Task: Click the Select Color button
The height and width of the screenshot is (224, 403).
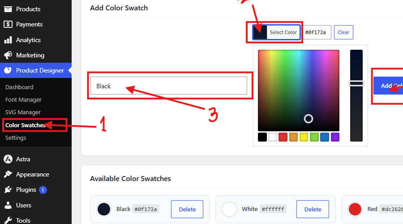Action: [x=276, y=32]
